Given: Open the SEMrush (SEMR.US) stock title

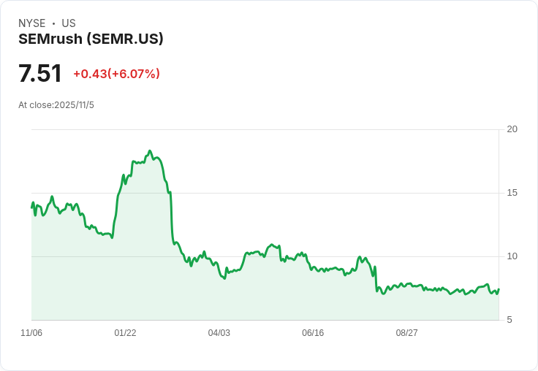Looking at the screenshot, I should pyautogui.click(x=91, y=39).
